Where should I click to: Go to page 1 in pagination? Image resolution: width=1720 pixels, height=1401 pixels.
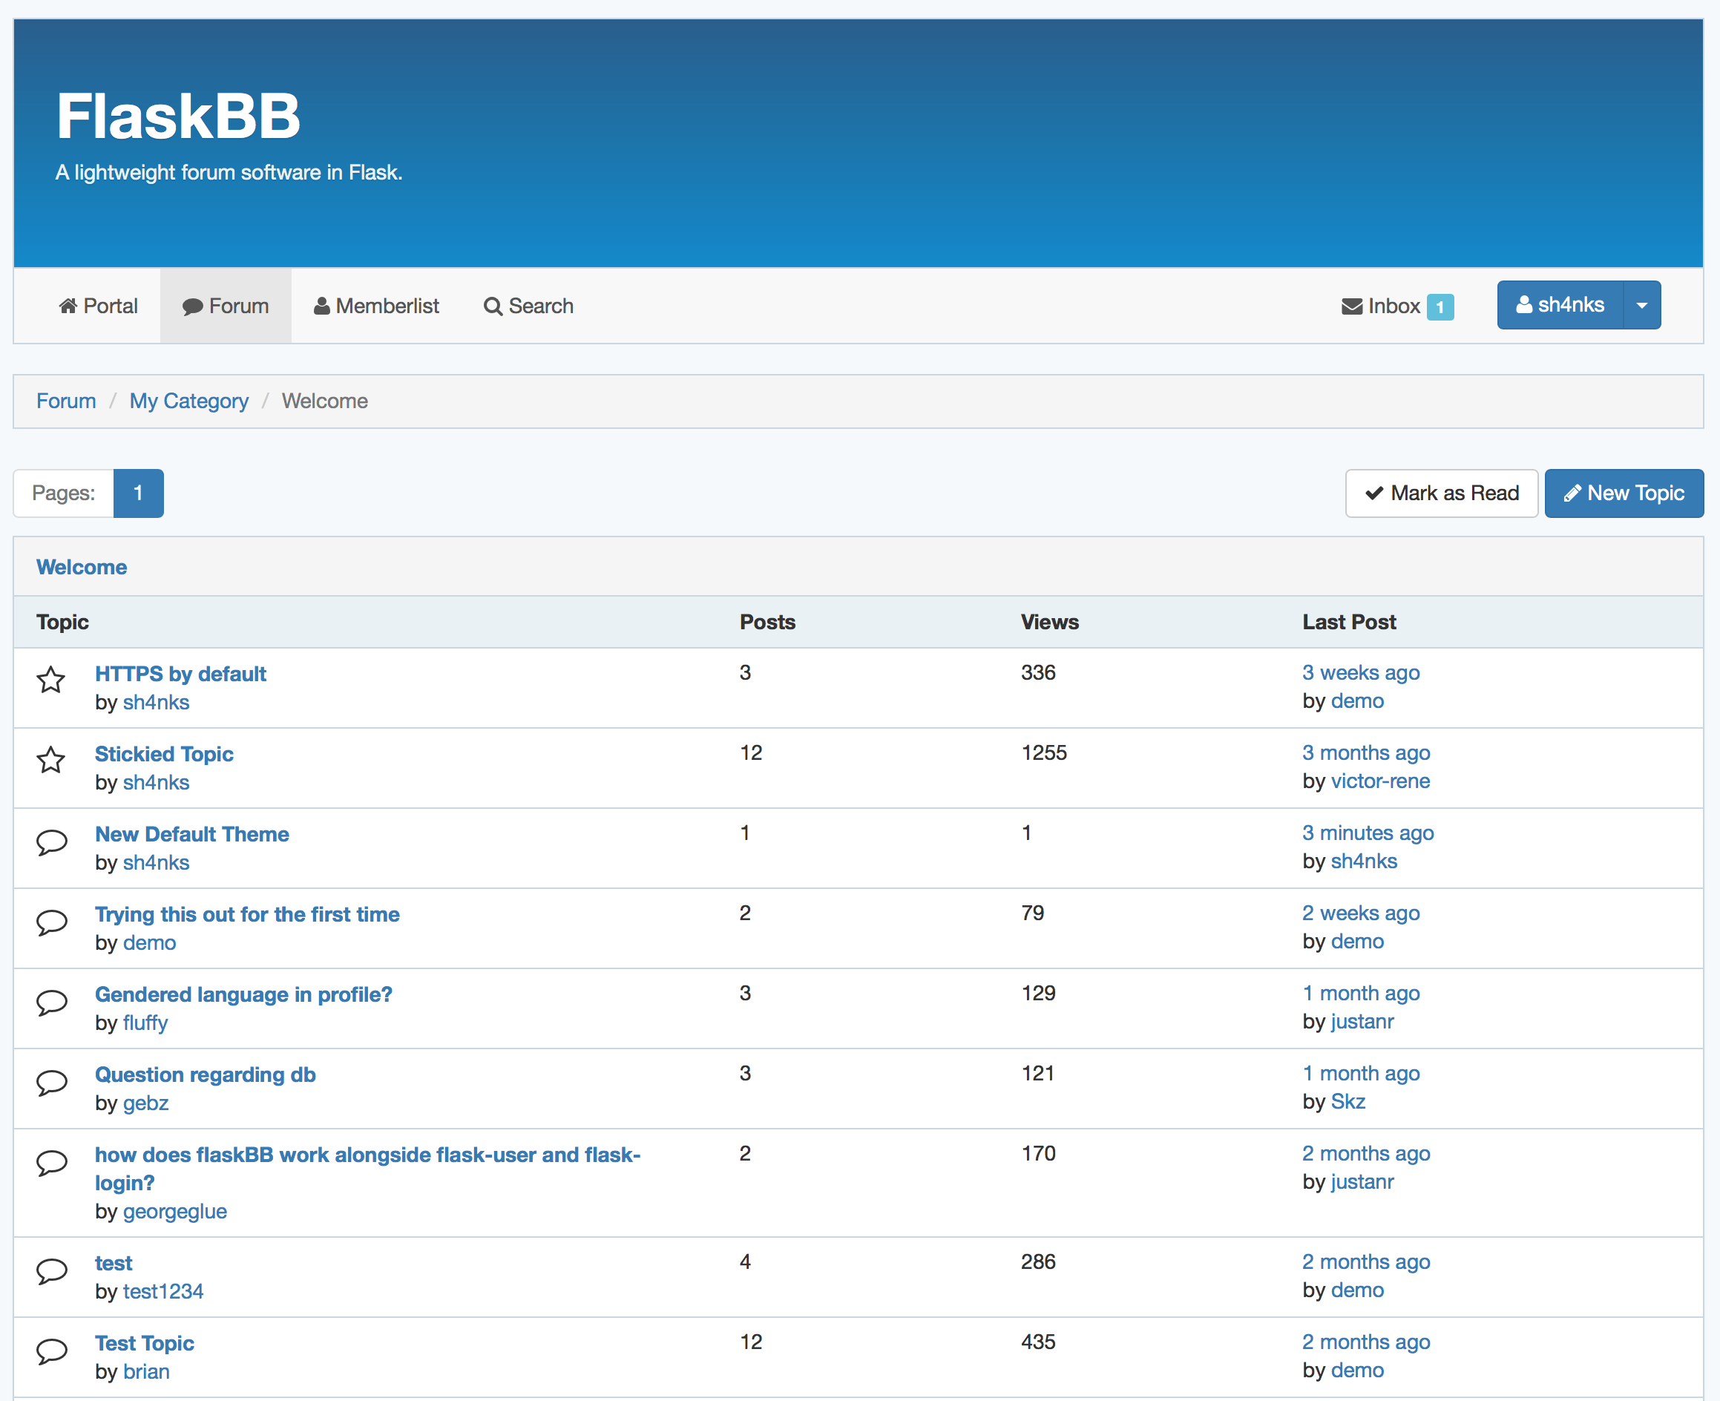(x=138, y=493)
